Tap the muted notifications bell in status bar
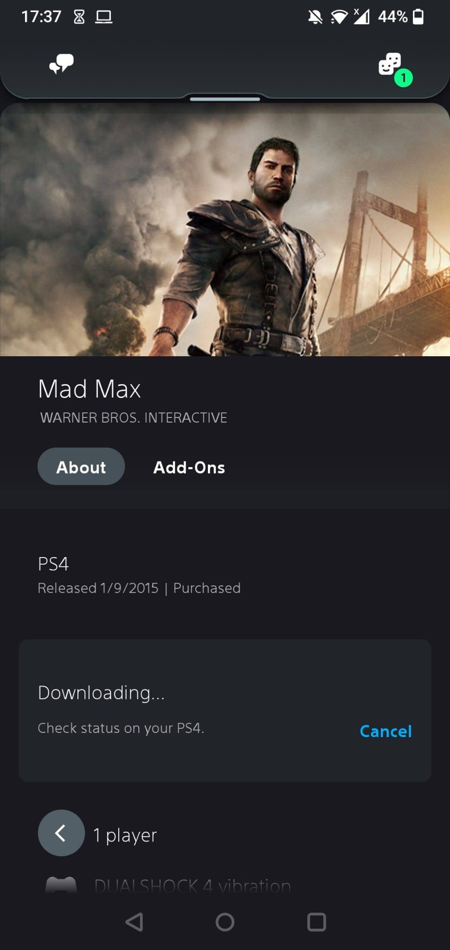 point(315,17)
